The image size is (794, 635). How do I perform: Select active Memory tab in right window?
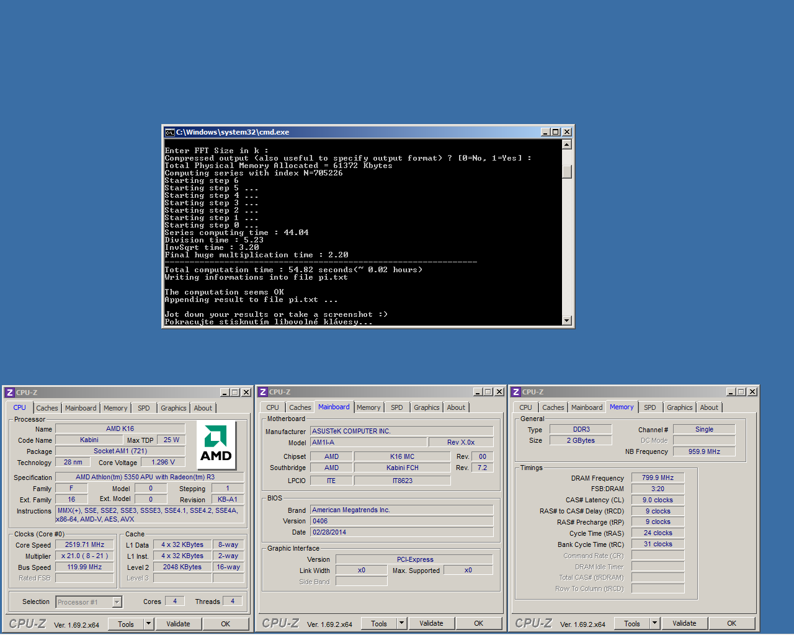(x=622, y=407)
